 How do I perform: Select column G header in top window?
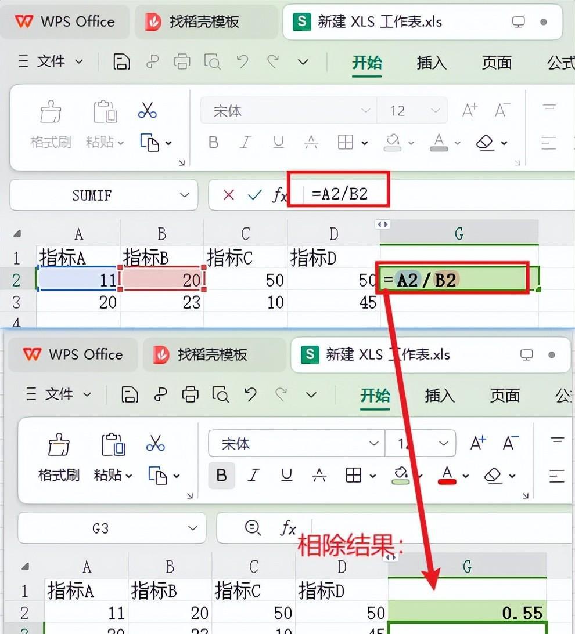click(x=459, y=233)
